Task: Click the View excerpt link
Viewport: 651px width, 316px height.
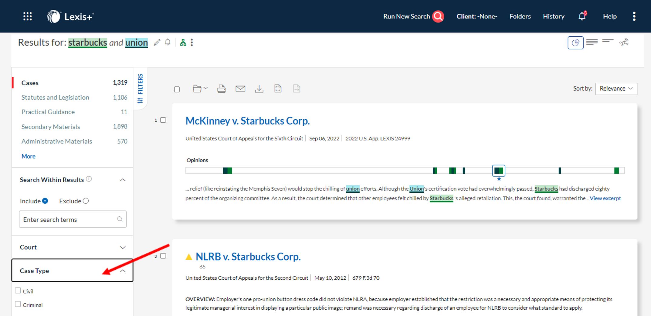Action: (x=605, y=198)
